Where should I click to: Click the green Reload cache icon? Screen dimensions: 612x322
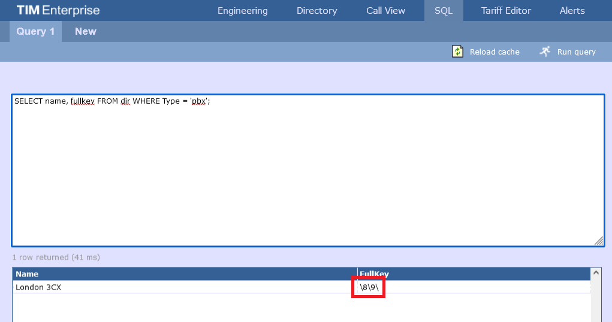point(457,52)
